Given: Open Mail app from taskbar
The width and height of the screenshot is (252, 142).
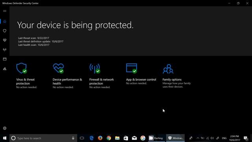Looking at the screenshot, I should point(134,138).
